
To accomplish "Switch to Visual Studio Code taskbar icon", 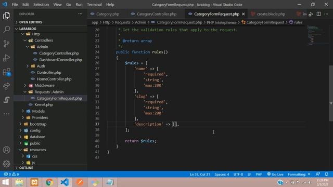I will (x=65, y=182).
